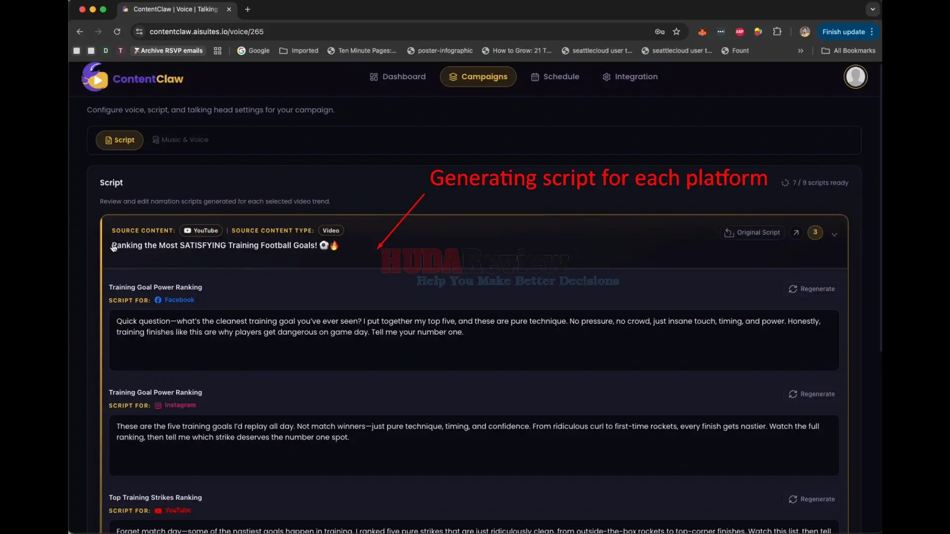
Task: Open the apps grid icon in bookmarks bar
Action: click(x=217, y=50)
